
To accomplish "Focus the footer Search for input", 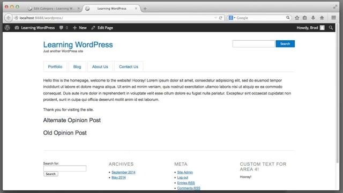I will (65, 168).
